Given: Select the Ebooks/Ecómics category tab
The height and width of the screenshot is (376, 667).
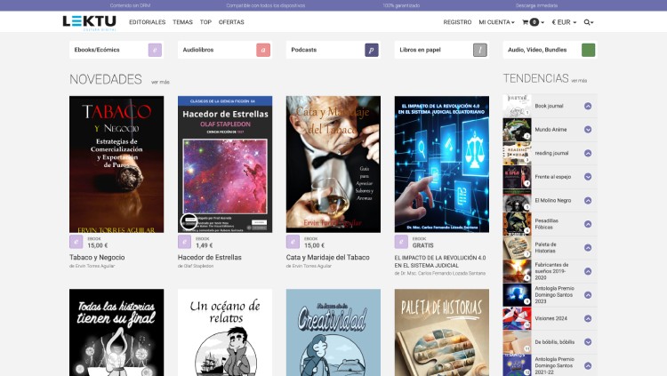Looking at the screenshot, I should click(x=117, y=50).
